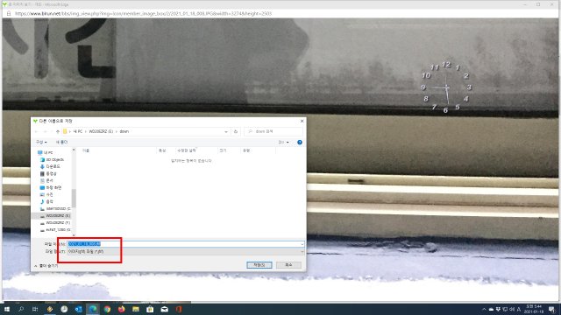
Task: Expand the address bar path dropdown arrow
Action: click(226, 131)
